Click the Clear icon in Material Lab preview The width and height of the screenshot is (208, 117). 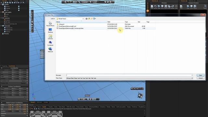[152, 6]
